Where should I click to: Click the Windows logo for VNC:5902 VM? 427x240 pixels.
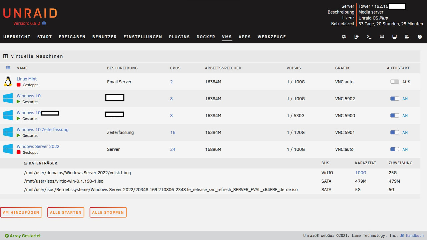pos(8,98)
